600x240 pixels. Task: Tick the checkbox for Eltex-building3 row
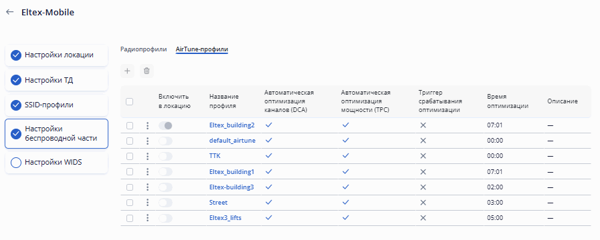[130, 187]
